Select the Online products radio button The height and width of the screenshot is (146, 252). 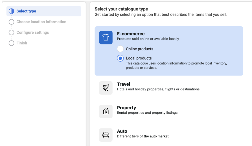(x=120, y=49)
